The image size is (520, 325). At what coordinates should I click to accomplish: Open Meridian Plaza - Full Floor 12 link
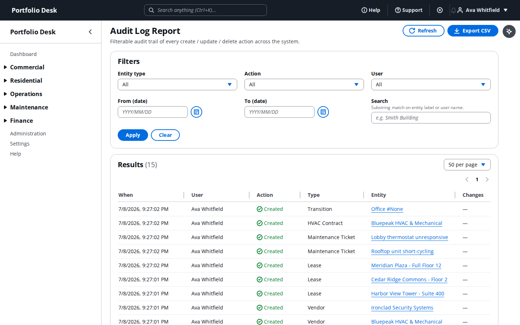[x=406, y=265]
